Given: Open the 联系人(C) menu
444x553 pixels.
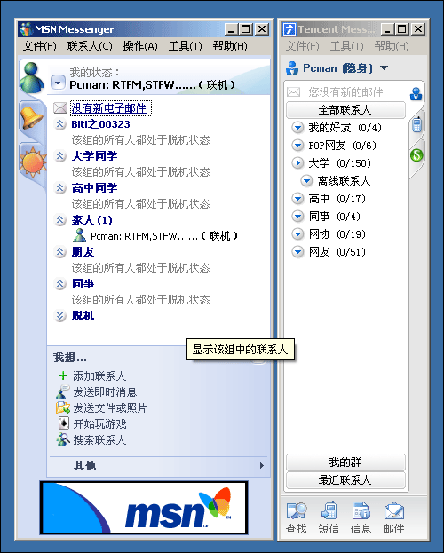Looking at the screenshot, I should [90, 46].
